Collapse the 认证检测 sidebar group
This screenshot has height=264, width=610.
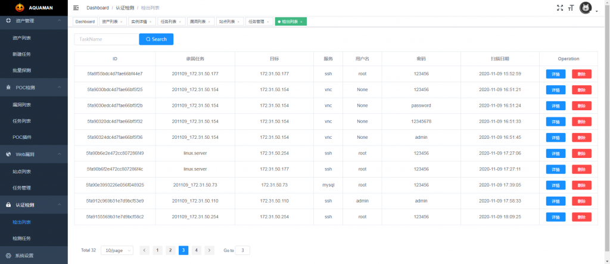34,205
